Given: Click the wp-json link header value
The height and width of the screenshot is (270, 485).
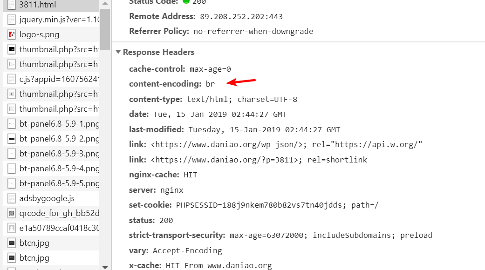Looking at the screenshot, I should click(287, 145).
